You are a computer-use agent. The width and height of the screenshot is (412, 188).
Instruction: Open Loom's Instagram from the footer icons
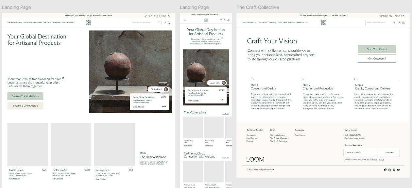click(x=389, y=170)
